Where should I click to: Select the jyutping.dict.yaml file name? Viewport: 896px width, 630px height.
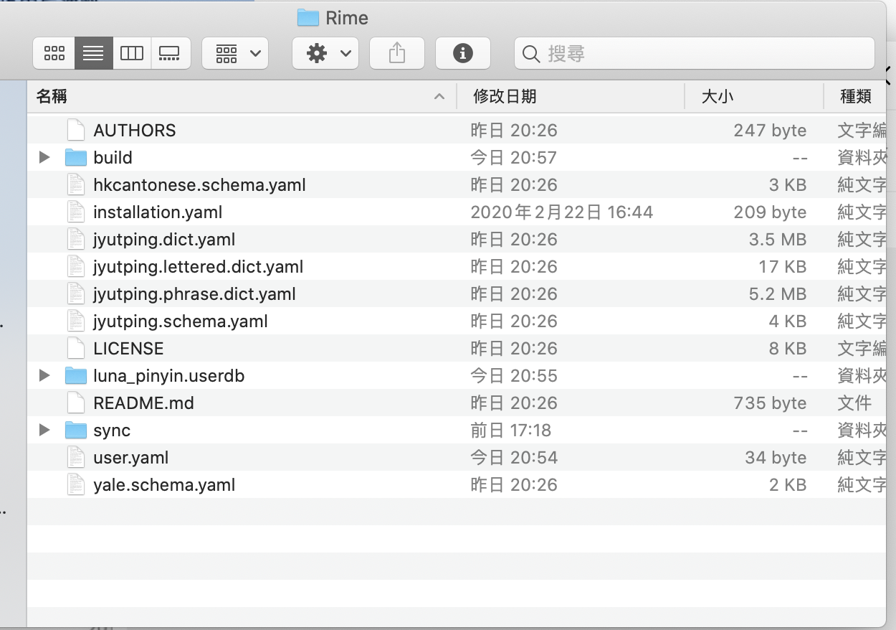pos(164,240)
